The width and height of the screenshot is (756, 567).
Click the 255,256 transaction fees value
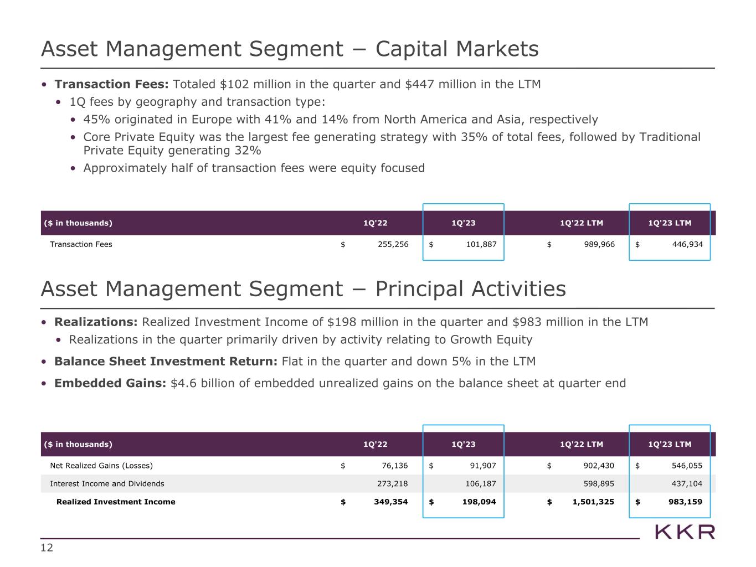(x=392, y=244)
